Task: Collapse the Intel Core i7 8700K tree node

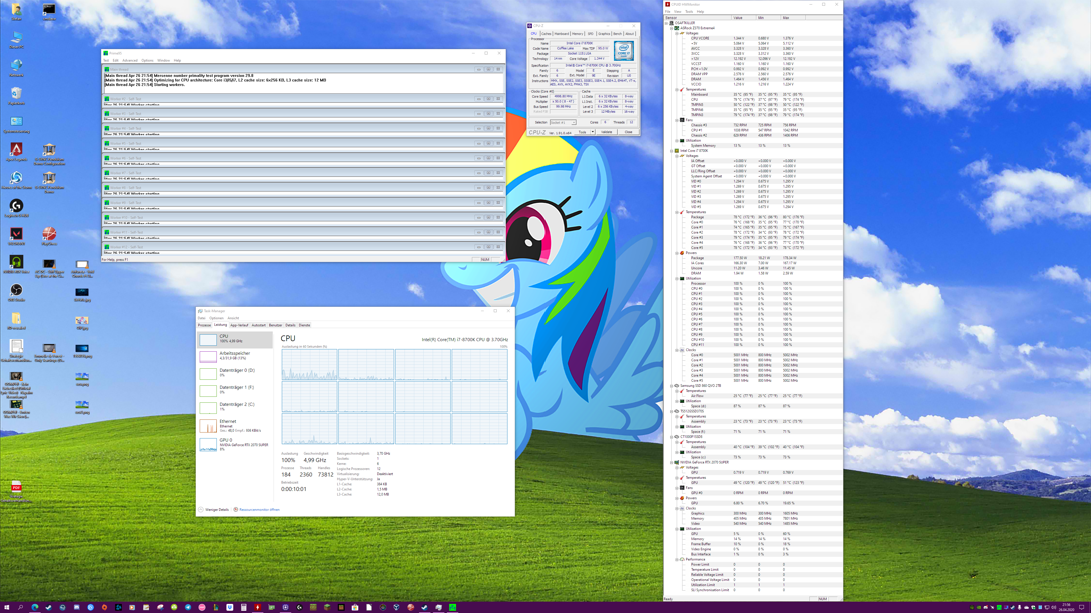Action: point(671,151)
